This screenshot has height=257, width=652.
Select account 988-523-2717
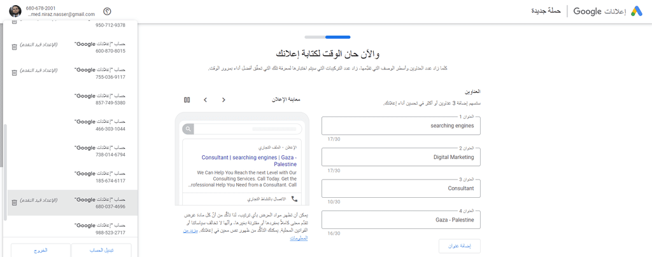[x=73, y=229]
